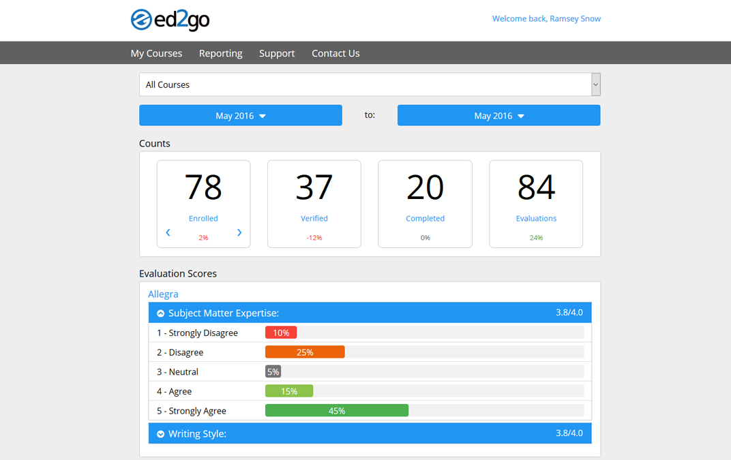Open the Reporting menu item
The width and height of the screenshot is (731, 460).
220,53
